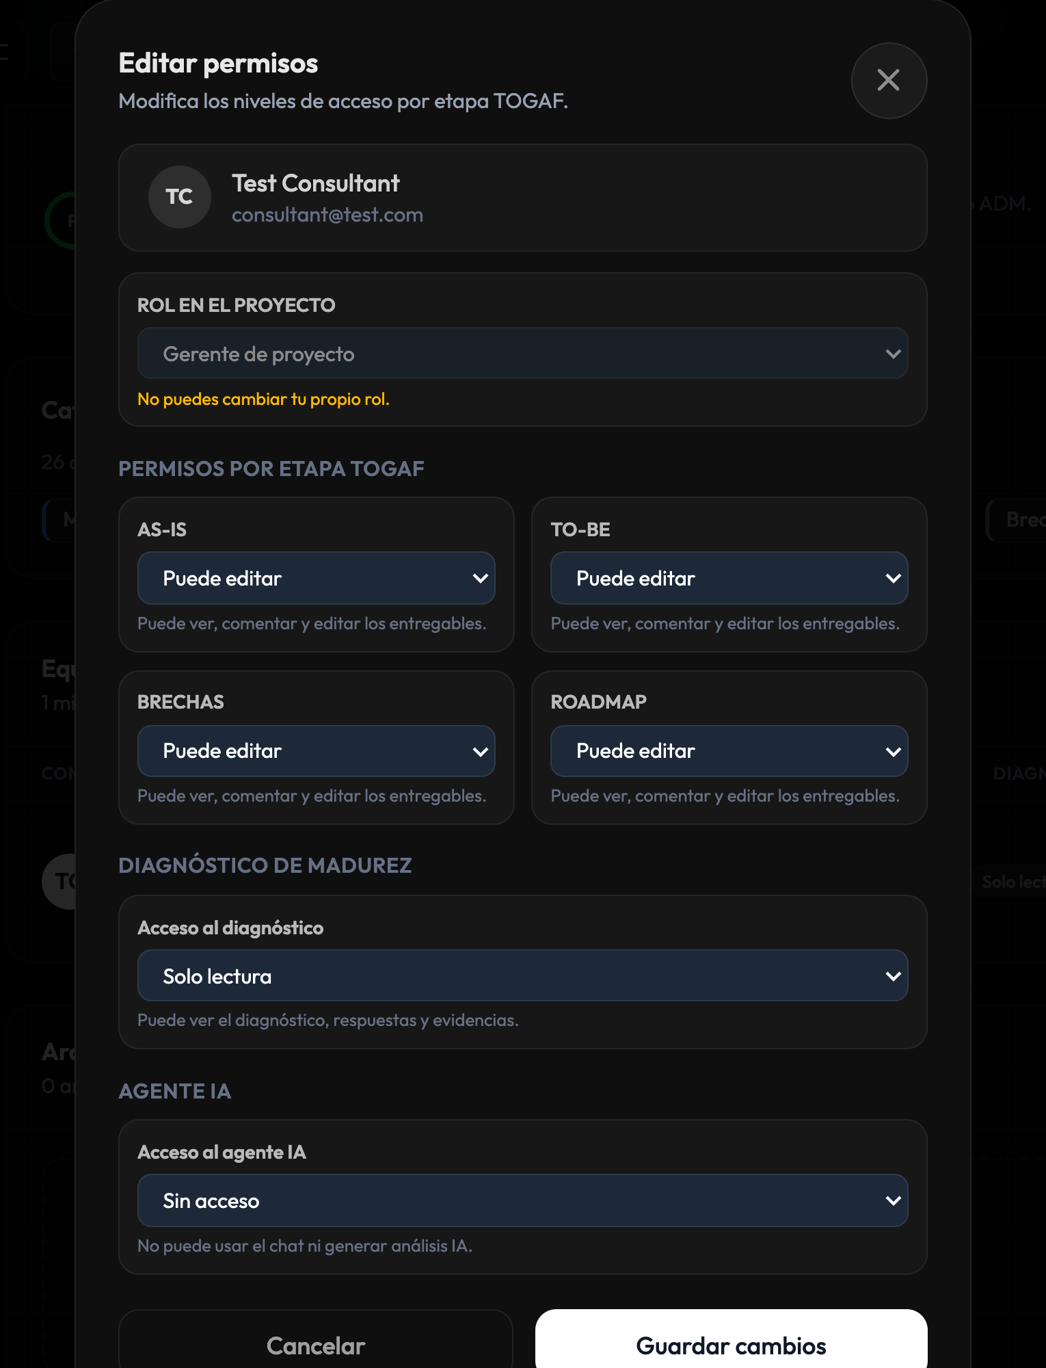Click the chevron arrow in the ROADMAP selector

893,752
